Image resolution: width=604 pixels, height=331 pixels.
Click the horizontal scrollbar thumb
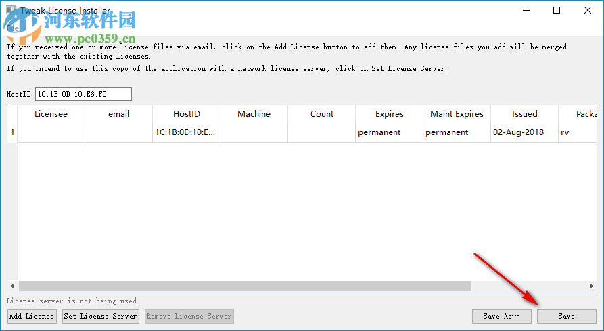coord(245,286)
